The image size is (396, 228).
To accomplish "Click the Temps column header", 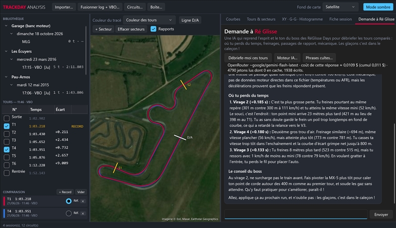I will coord(36,110).
